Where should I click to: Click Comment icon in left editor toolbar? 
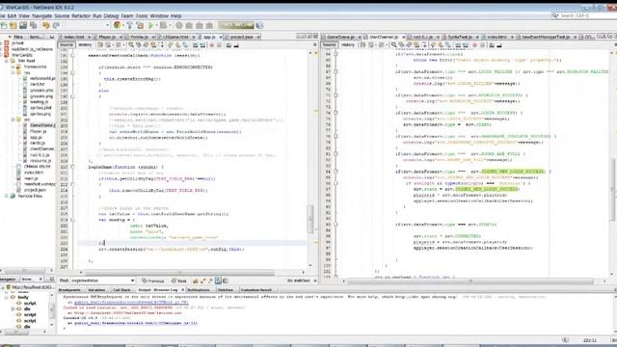click(x=228, y=45)
